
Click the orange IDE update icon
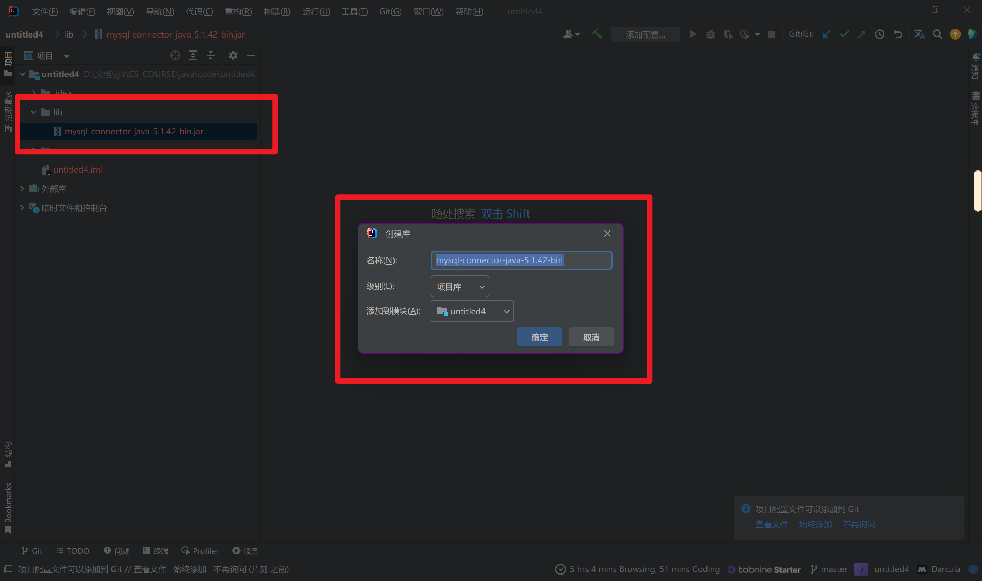click(x=955, y=34)
